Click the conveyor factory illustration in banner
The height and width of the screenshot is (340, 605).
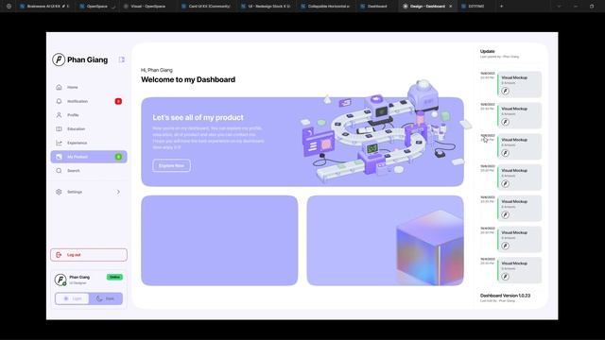pyautogui.click(x=386, y=131)
